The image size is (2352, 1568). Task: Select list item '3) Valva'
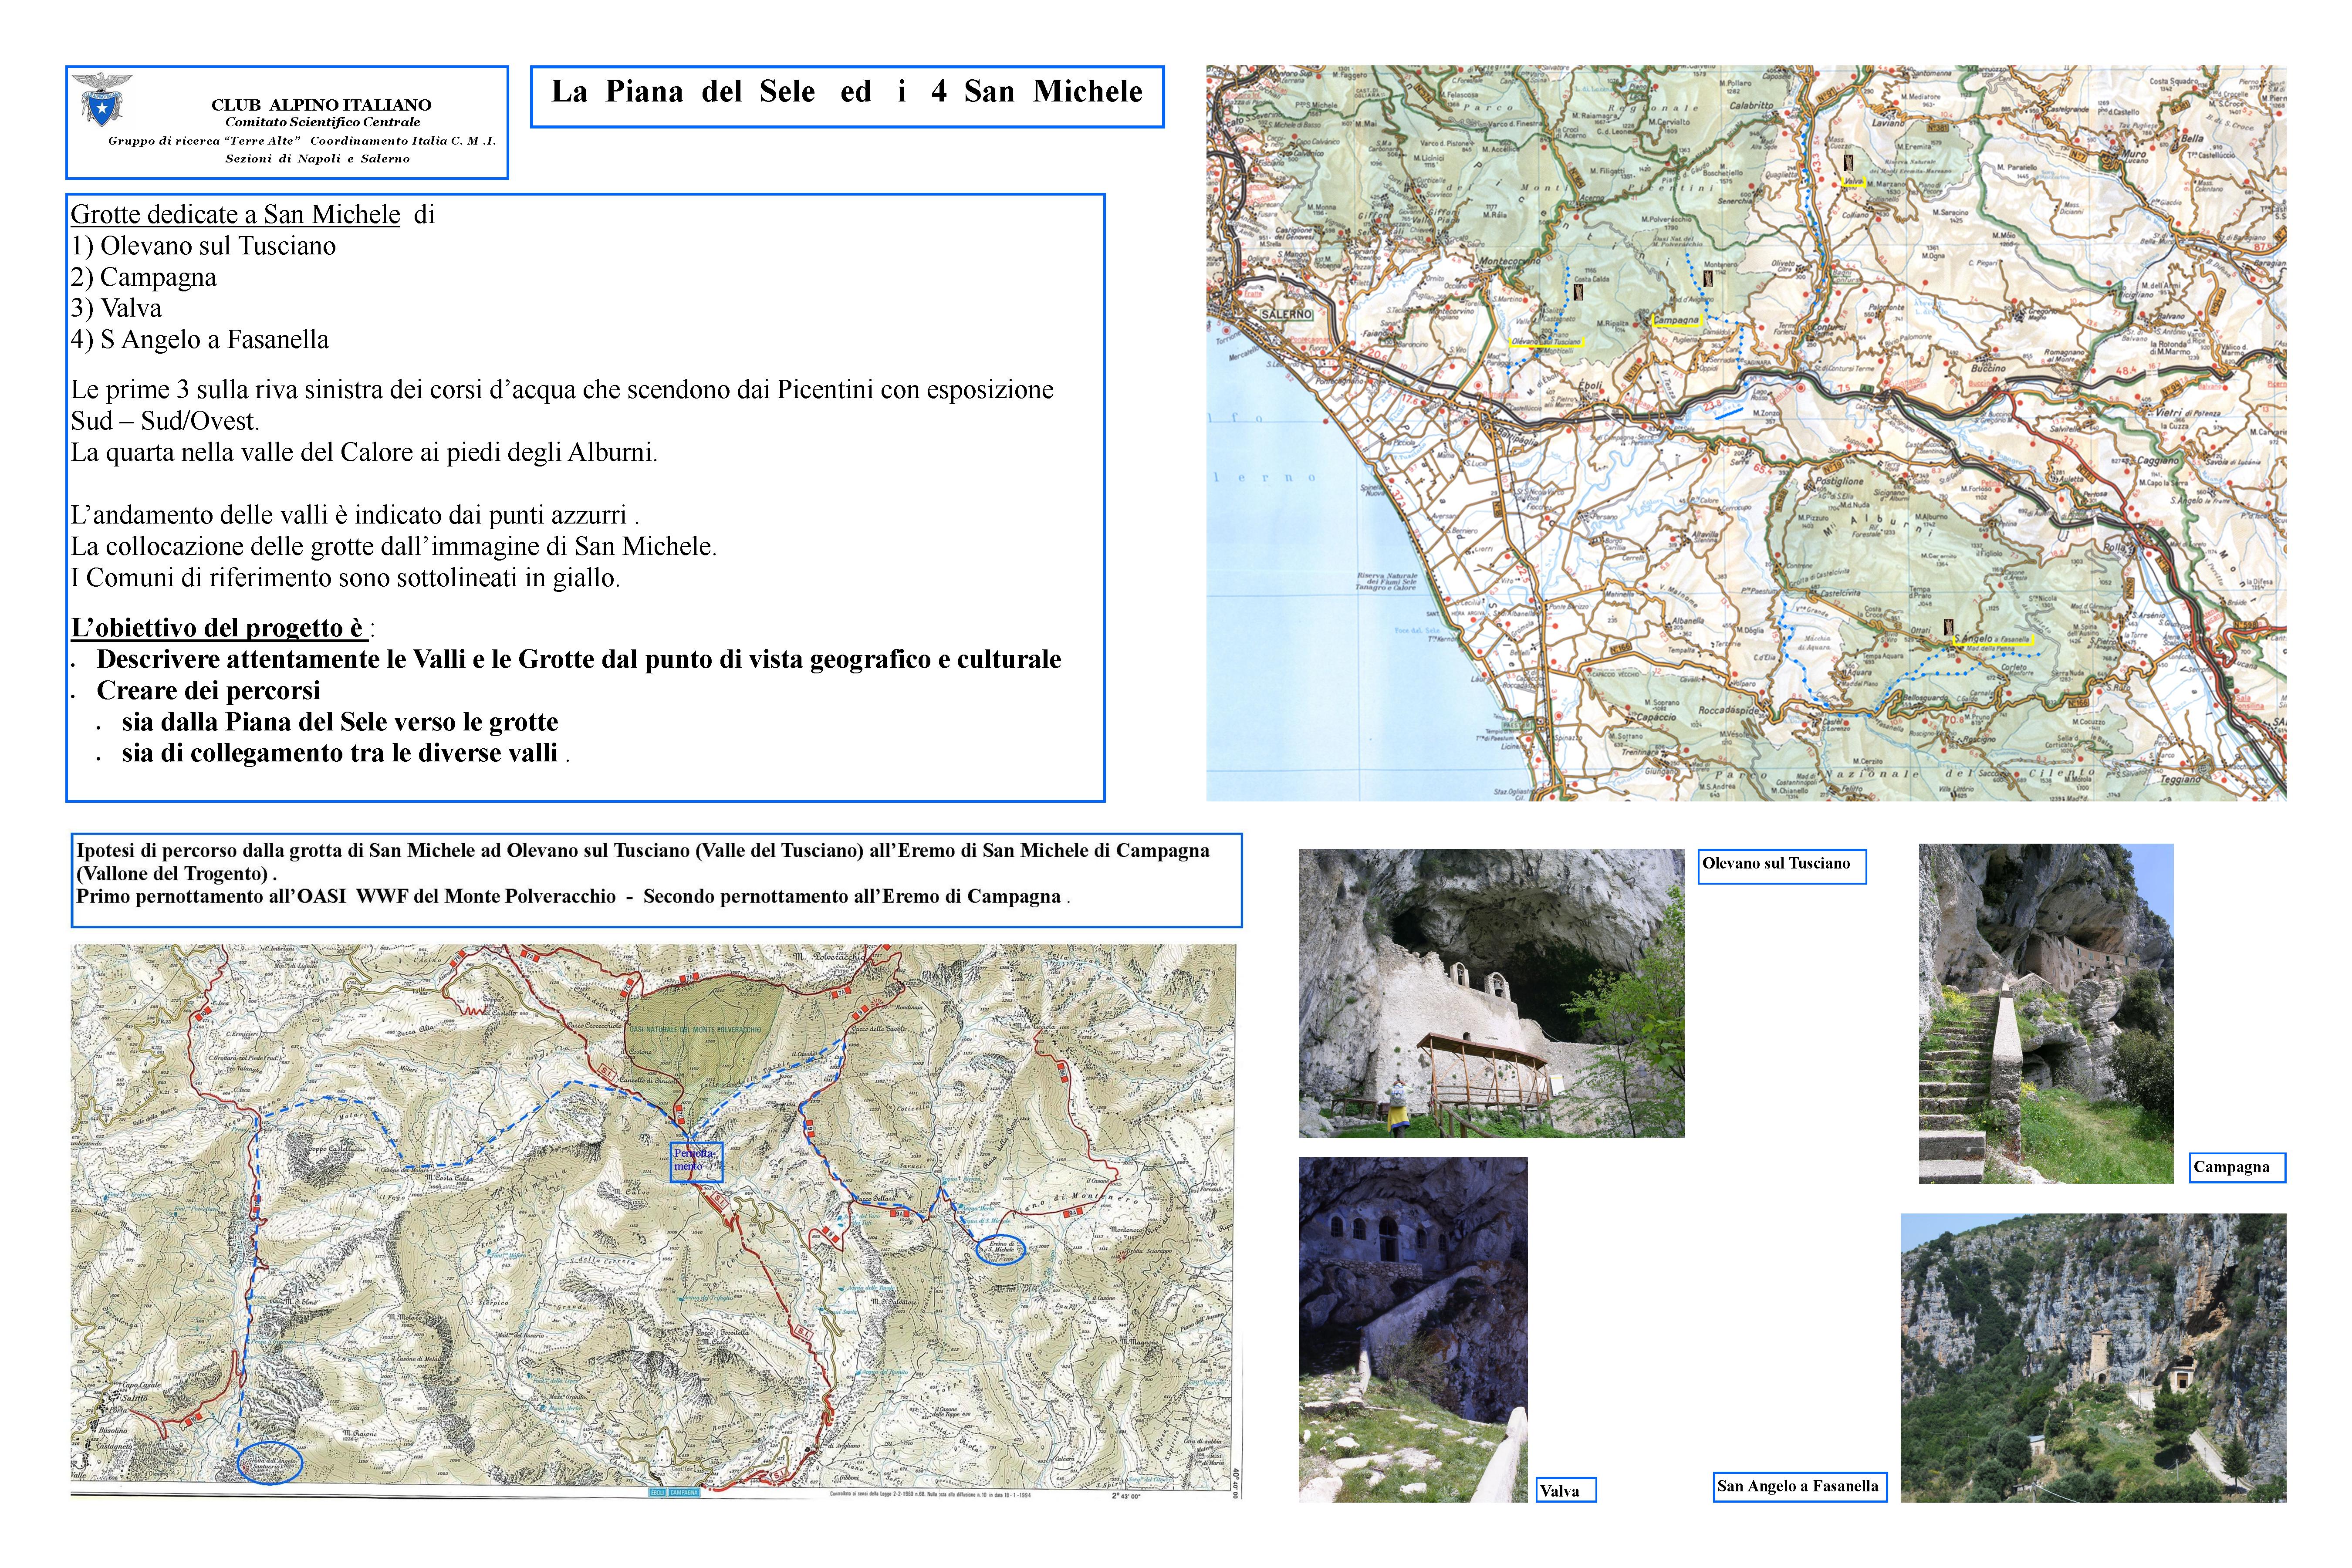(x=116, y=308)
